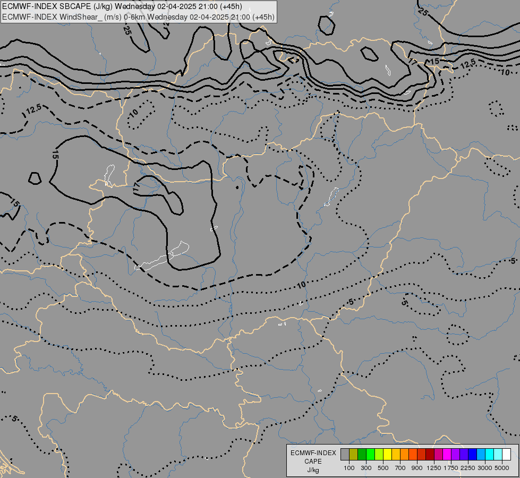Click the pure blue legend swatch

(x=472, y=455)
